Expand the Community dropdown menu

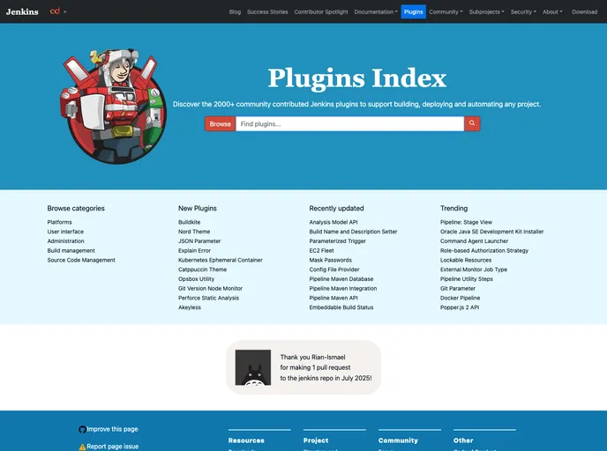point(446,12)
